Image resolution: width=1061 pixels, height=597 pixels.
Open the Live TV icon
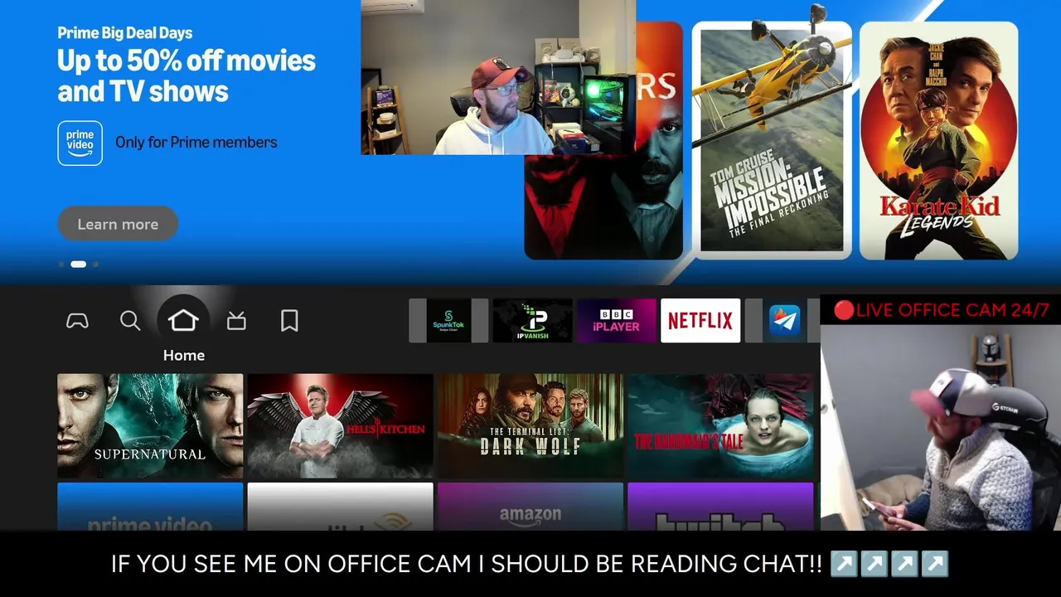236,321
